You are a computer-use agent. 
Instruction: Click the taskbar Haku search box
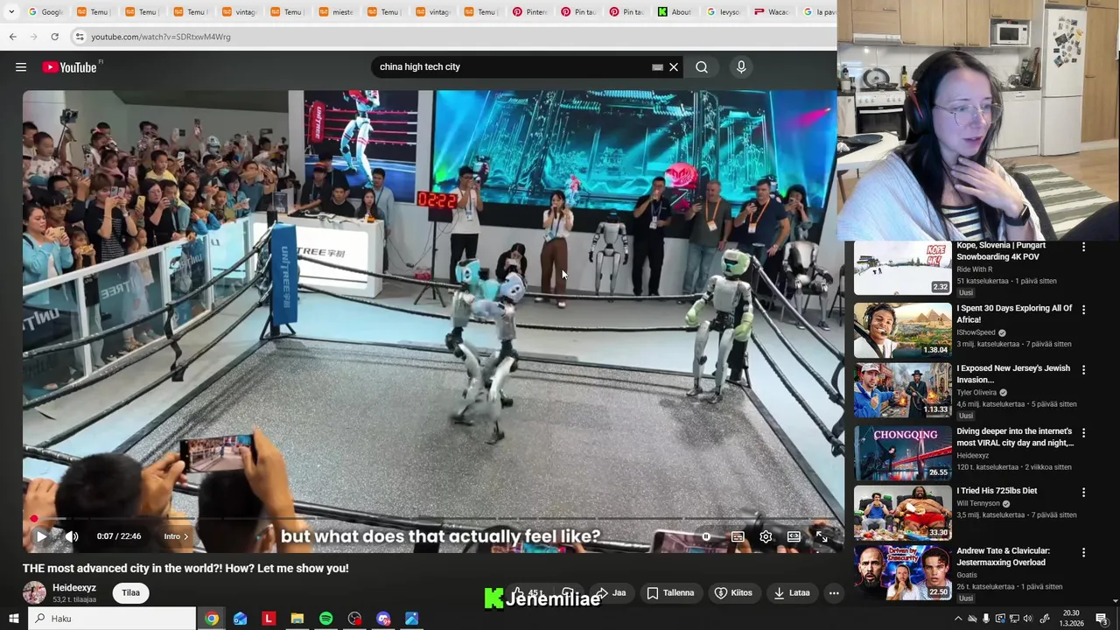(112, 619)
